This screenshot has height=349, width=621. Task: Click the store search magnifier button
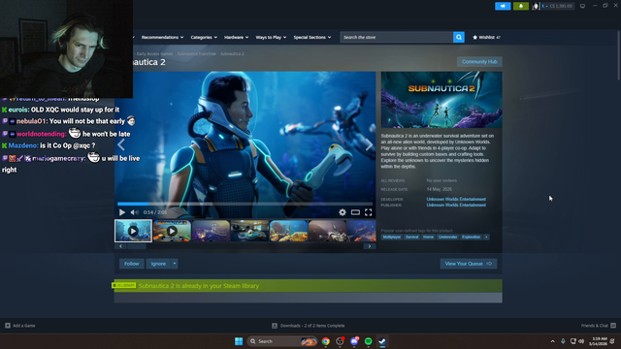[x=459, y=37]
